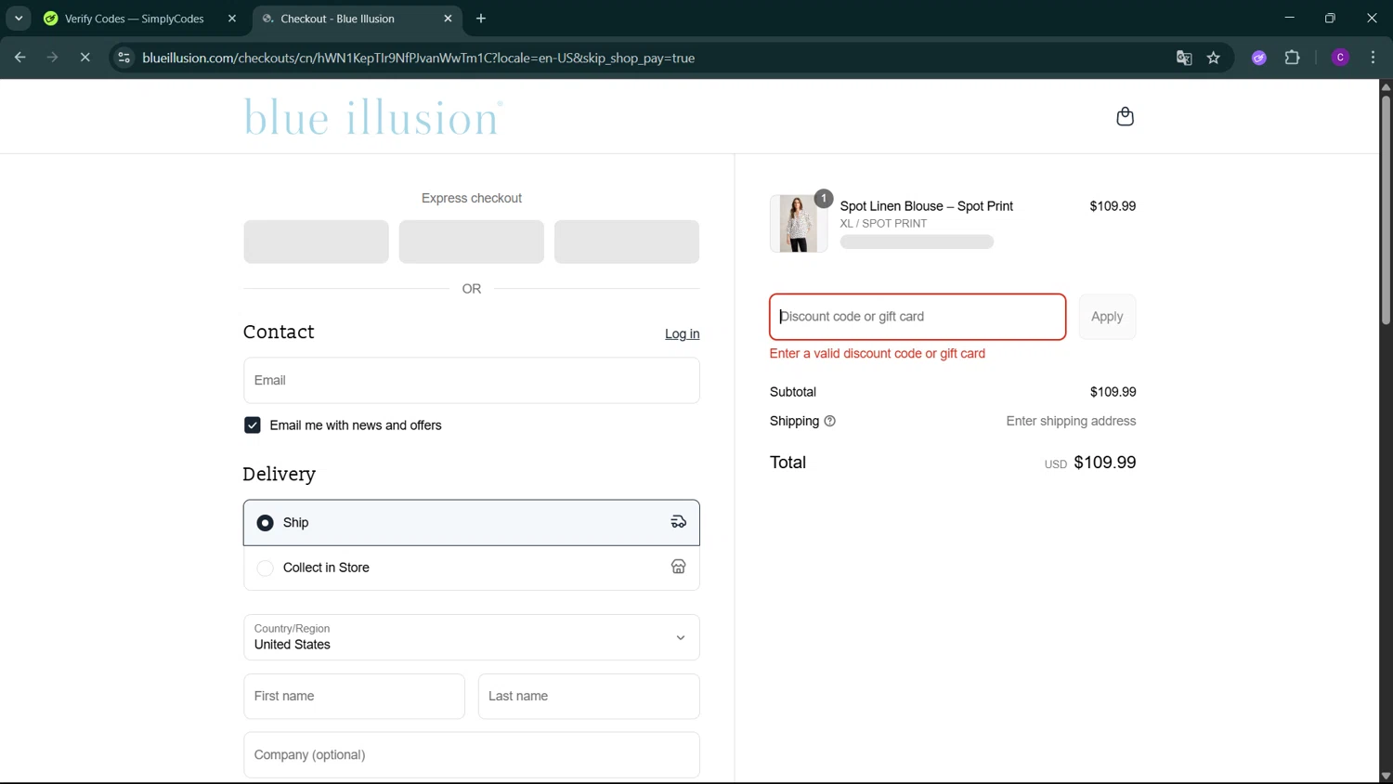1393x784 pixels.
Task: View site information icon in address bar
Action: (124, 58)
